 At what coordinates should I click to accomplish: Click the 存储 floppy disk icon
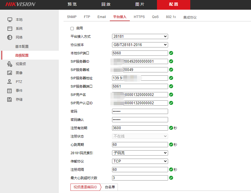tap(10, 100)
